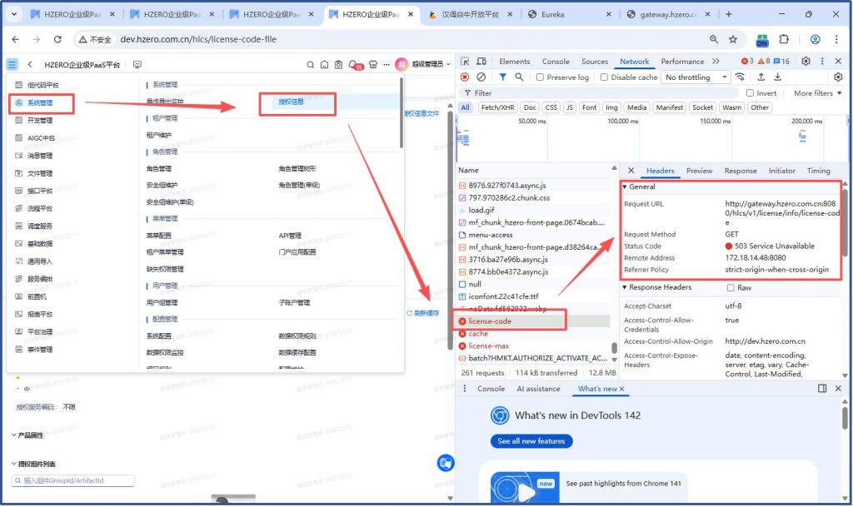Viewport: 853px width, 507px height.
Task: Clear the network log
Action: tap(481, 77)
